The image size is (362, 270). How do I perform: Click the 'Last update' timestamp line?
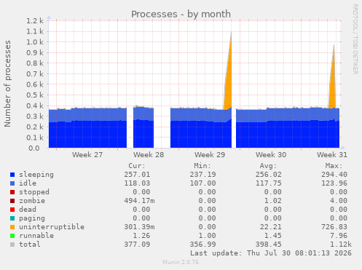point(271,253)
